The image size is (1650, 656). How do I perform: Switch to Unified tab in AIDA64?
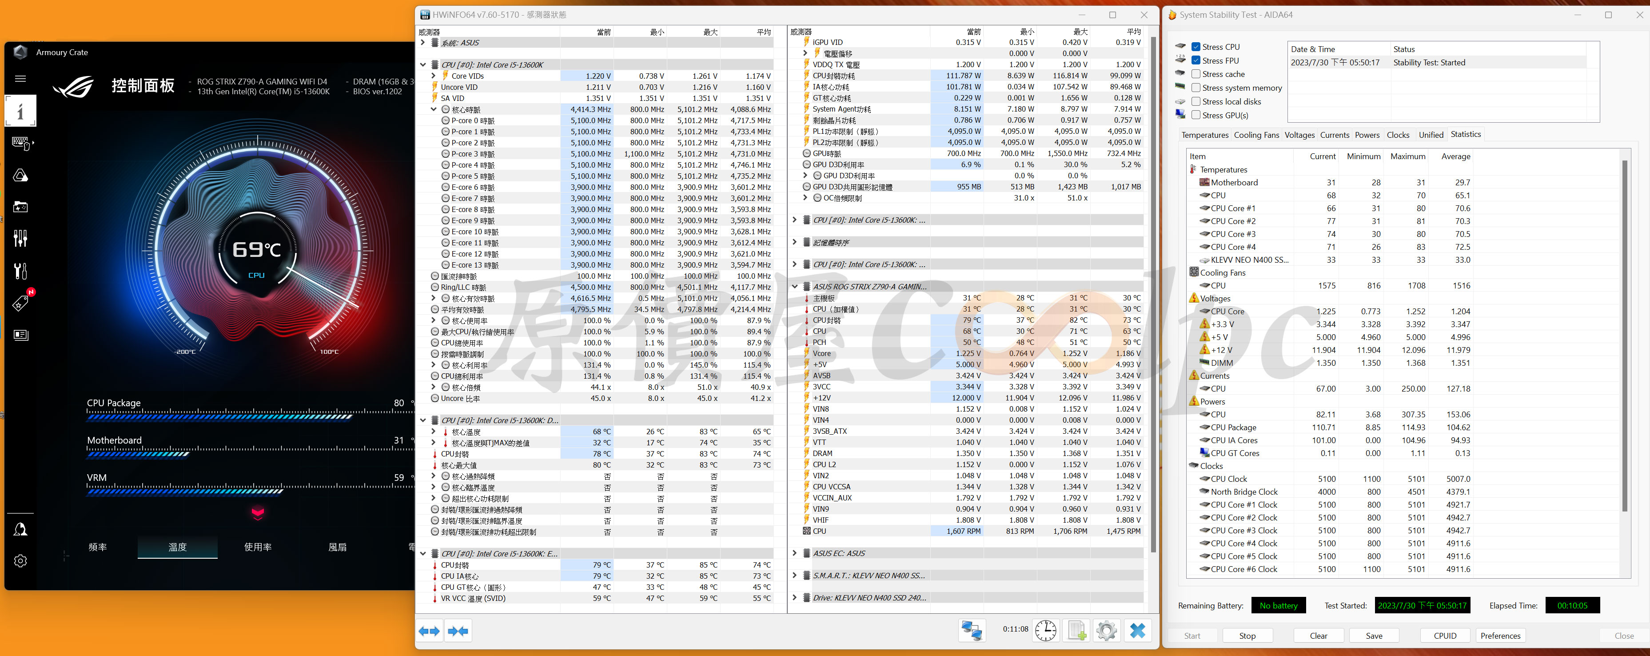click(1431, 135)
